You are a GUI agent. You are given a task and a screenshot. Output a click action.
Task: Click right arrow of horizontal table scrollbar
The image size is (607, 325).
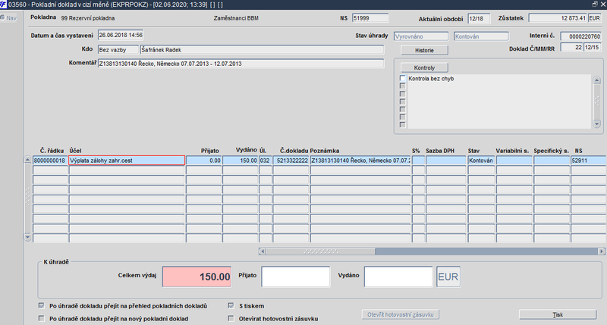click(x=601, y=252)
